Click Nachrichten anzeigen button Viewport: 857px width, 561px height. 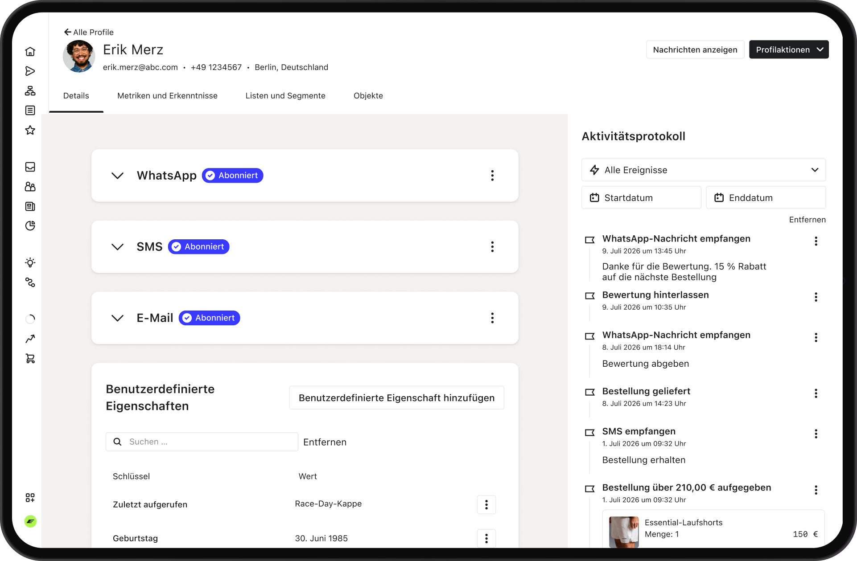click(x=695, y=49)
